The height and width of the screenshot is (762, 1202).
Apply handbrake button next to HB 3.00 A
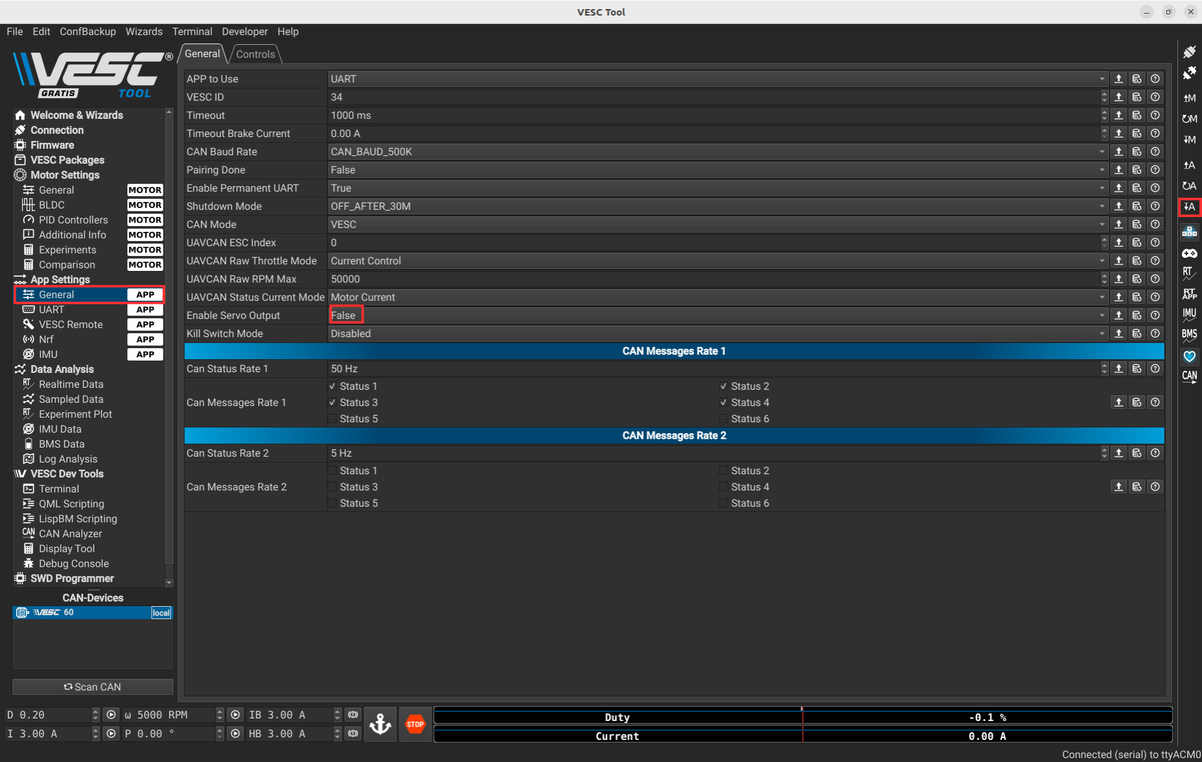(x=353, y=733)
